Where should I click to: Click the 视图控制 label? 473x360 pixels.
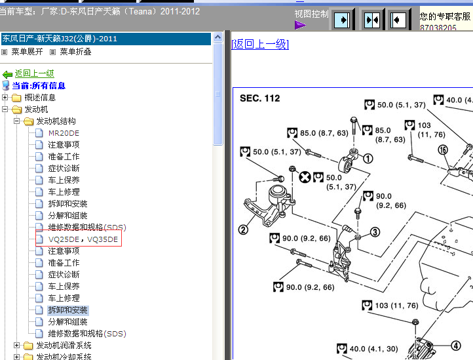(311, 14)
